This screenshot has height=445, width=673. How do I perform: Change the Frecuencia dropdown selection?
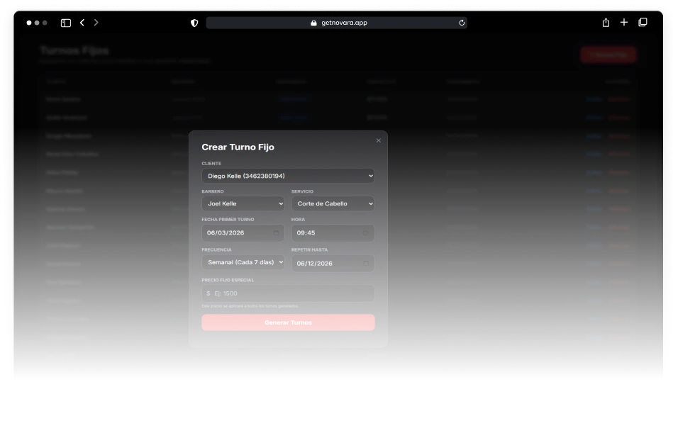[243, 262]
